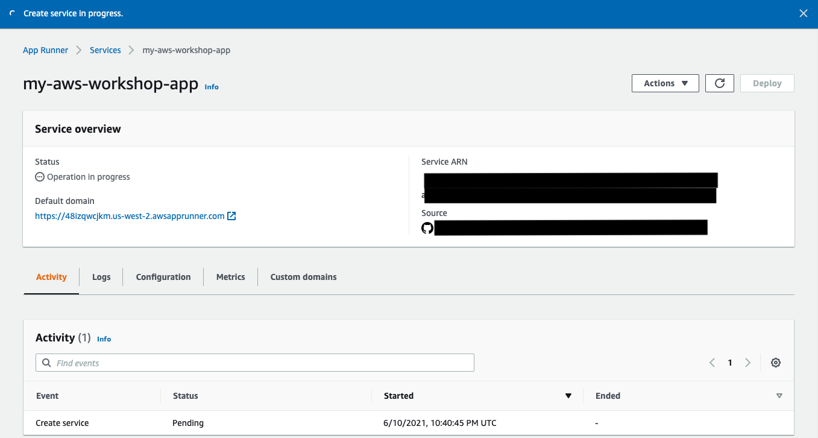Switch to the Activity tab
Image resolution: width=818 pixels, height=438 pixels.
(51, 277)
